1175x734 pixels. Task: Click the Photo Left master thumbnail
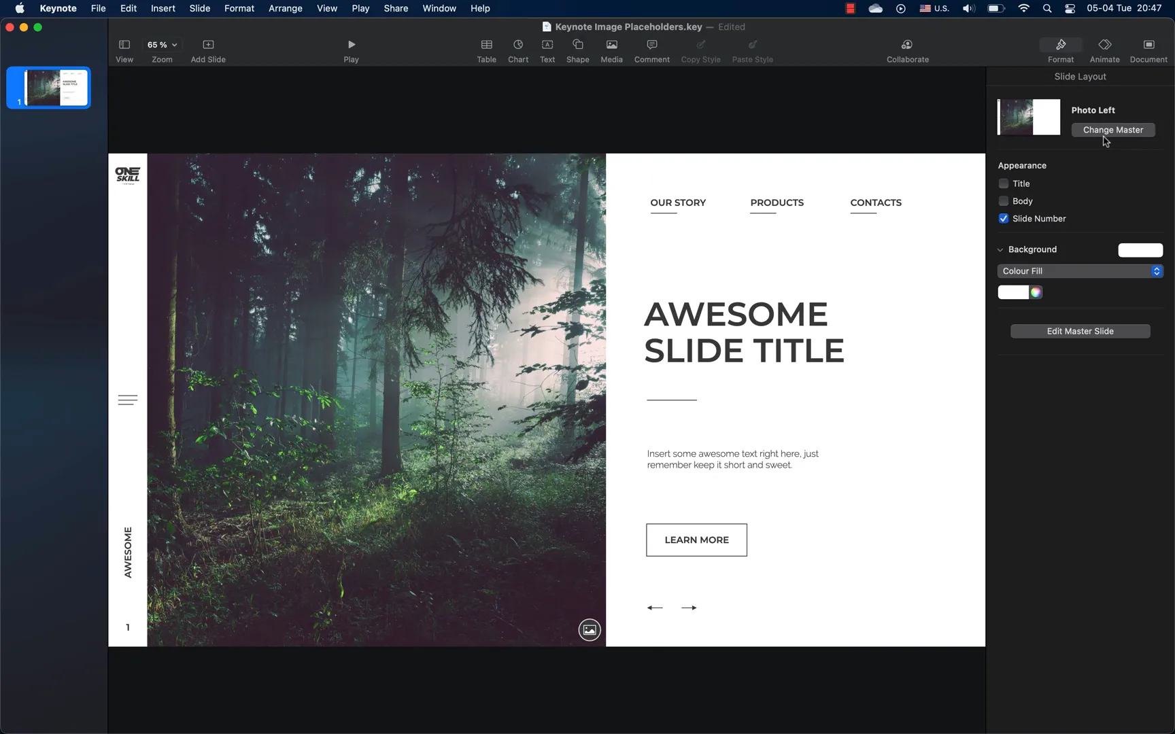click(x=1029, y=117)
